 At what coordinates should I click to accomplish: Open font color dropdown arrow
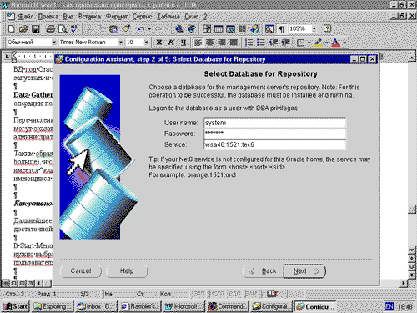[x=344, y=43]
